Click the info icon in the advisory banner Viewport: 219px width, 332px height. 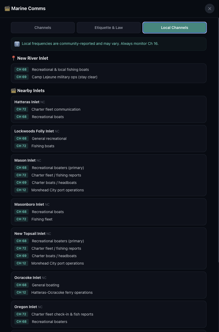(17, 44)
